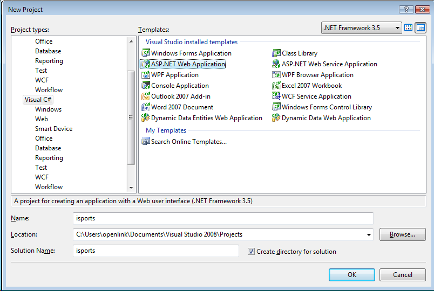434x291 pixels.
Task: Click OK to create the project
Action: [x=352, y=275]
